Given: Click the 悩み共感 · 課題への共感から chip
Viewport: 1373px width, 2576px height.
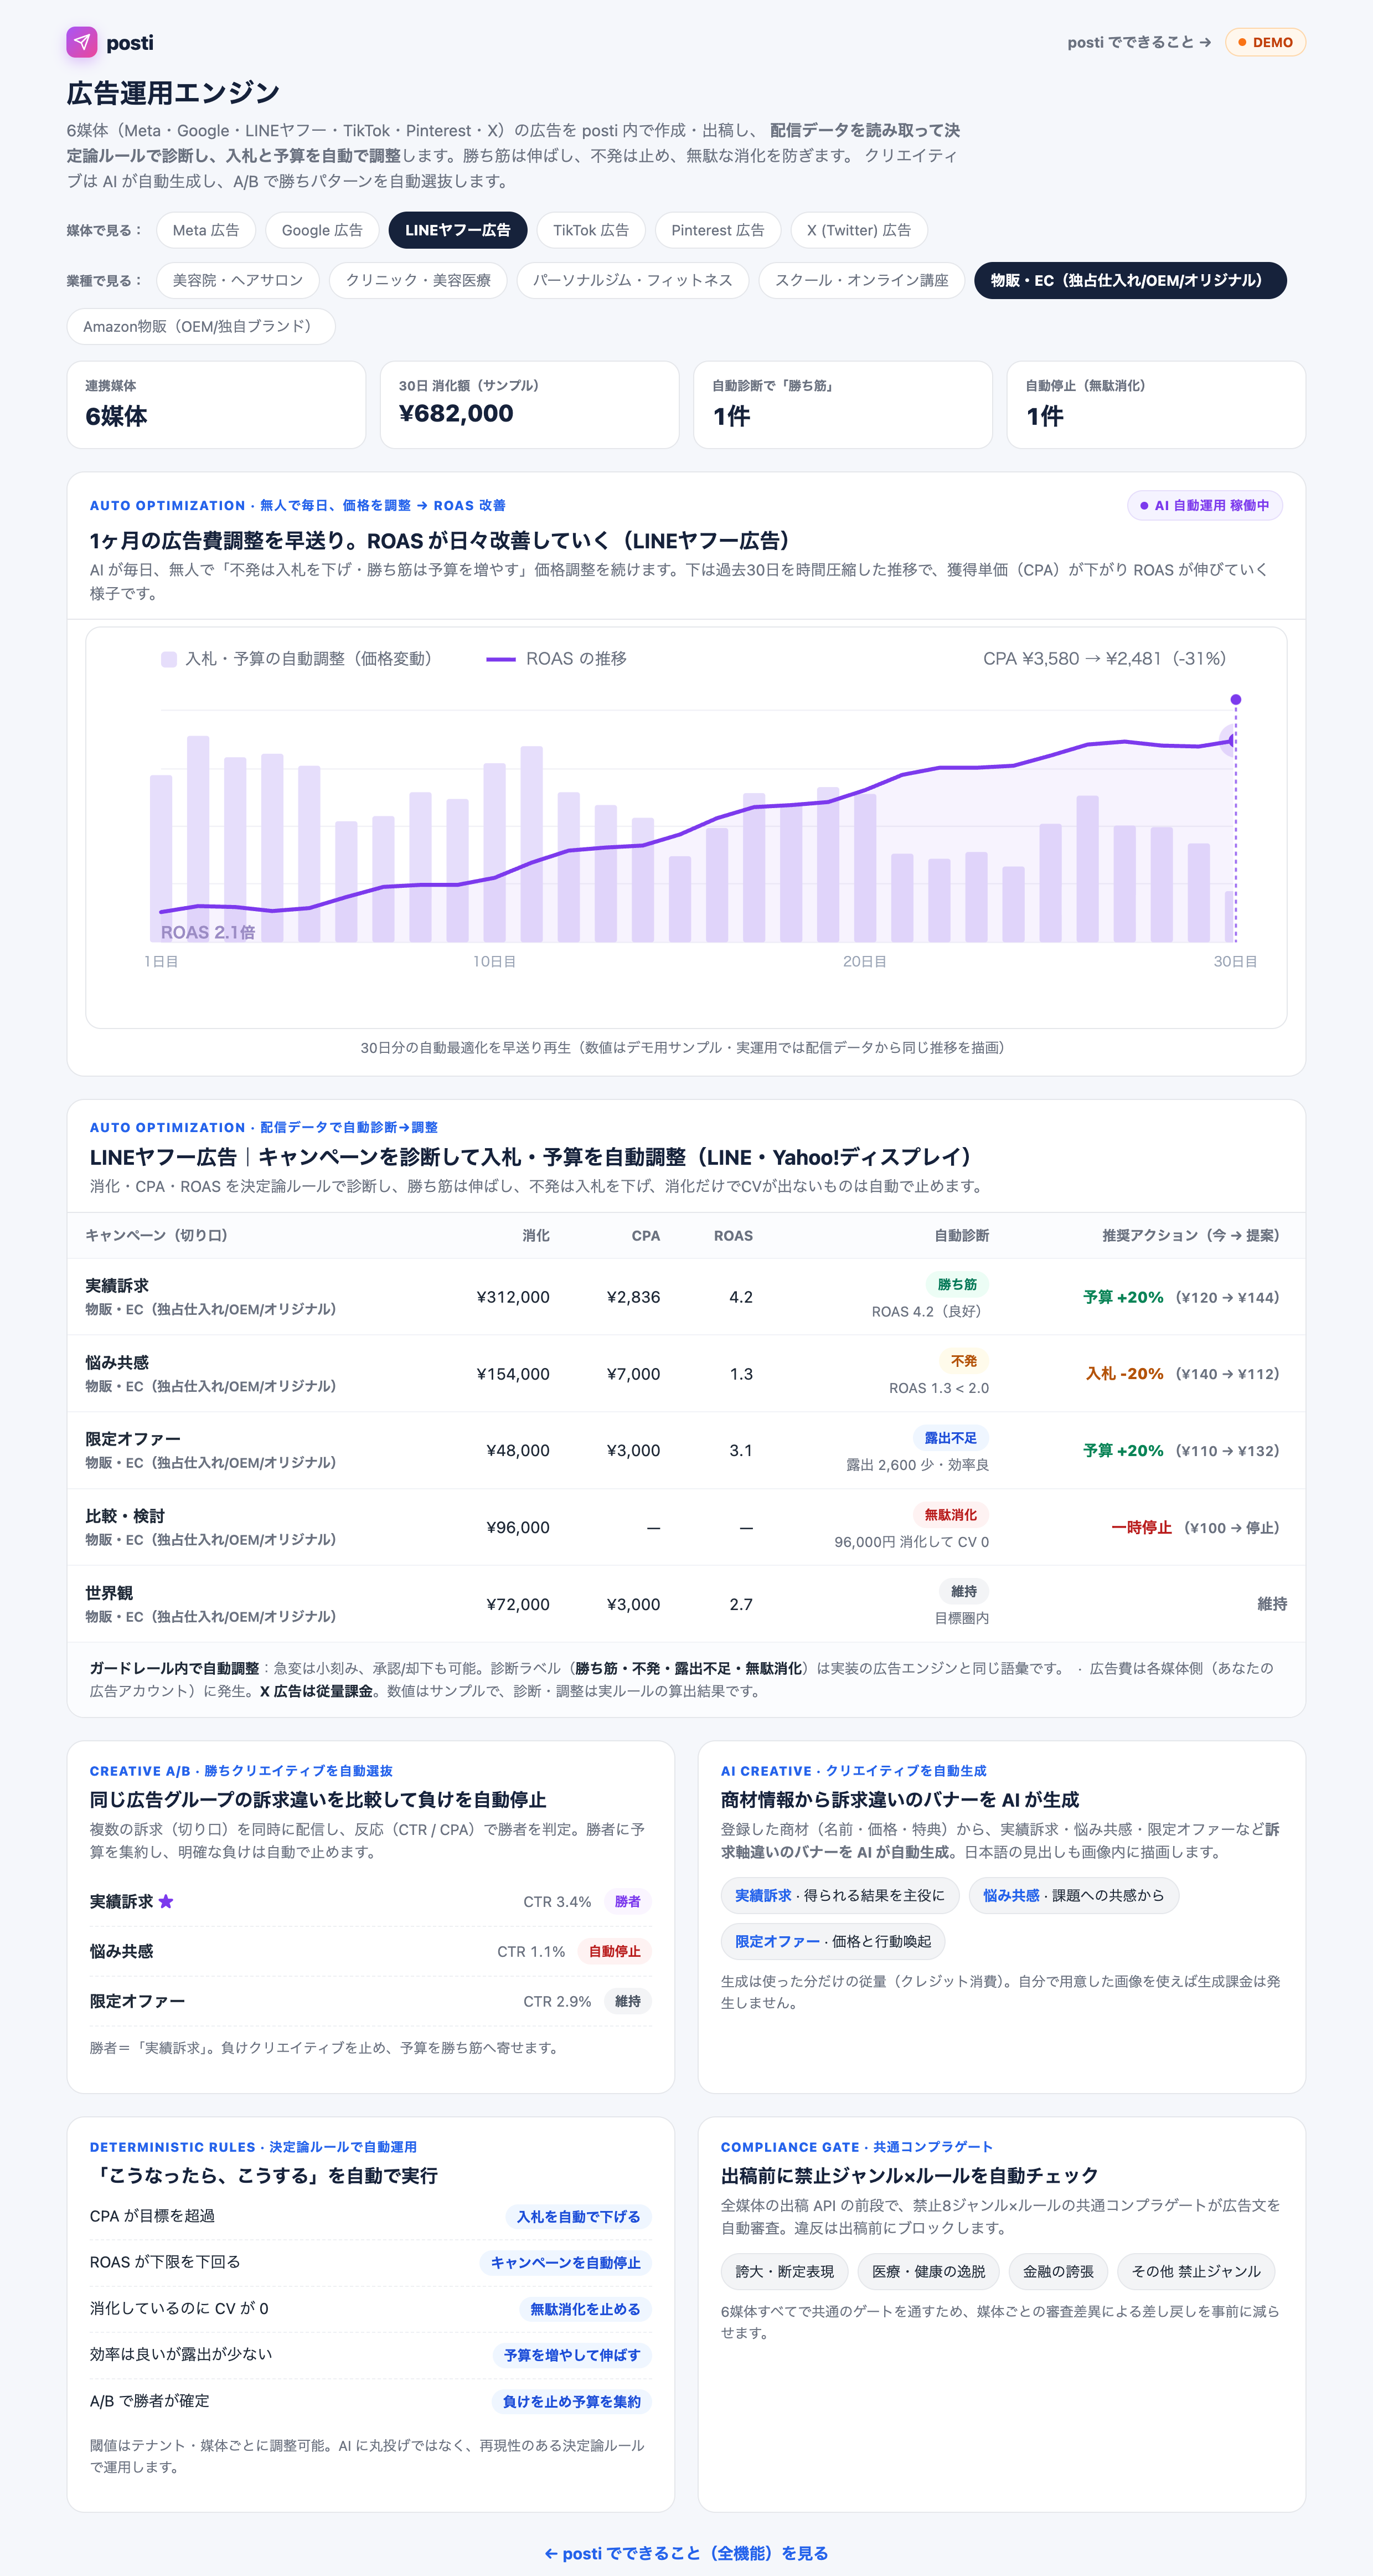Looking at the screenshot, I should coord(1073,1895).
